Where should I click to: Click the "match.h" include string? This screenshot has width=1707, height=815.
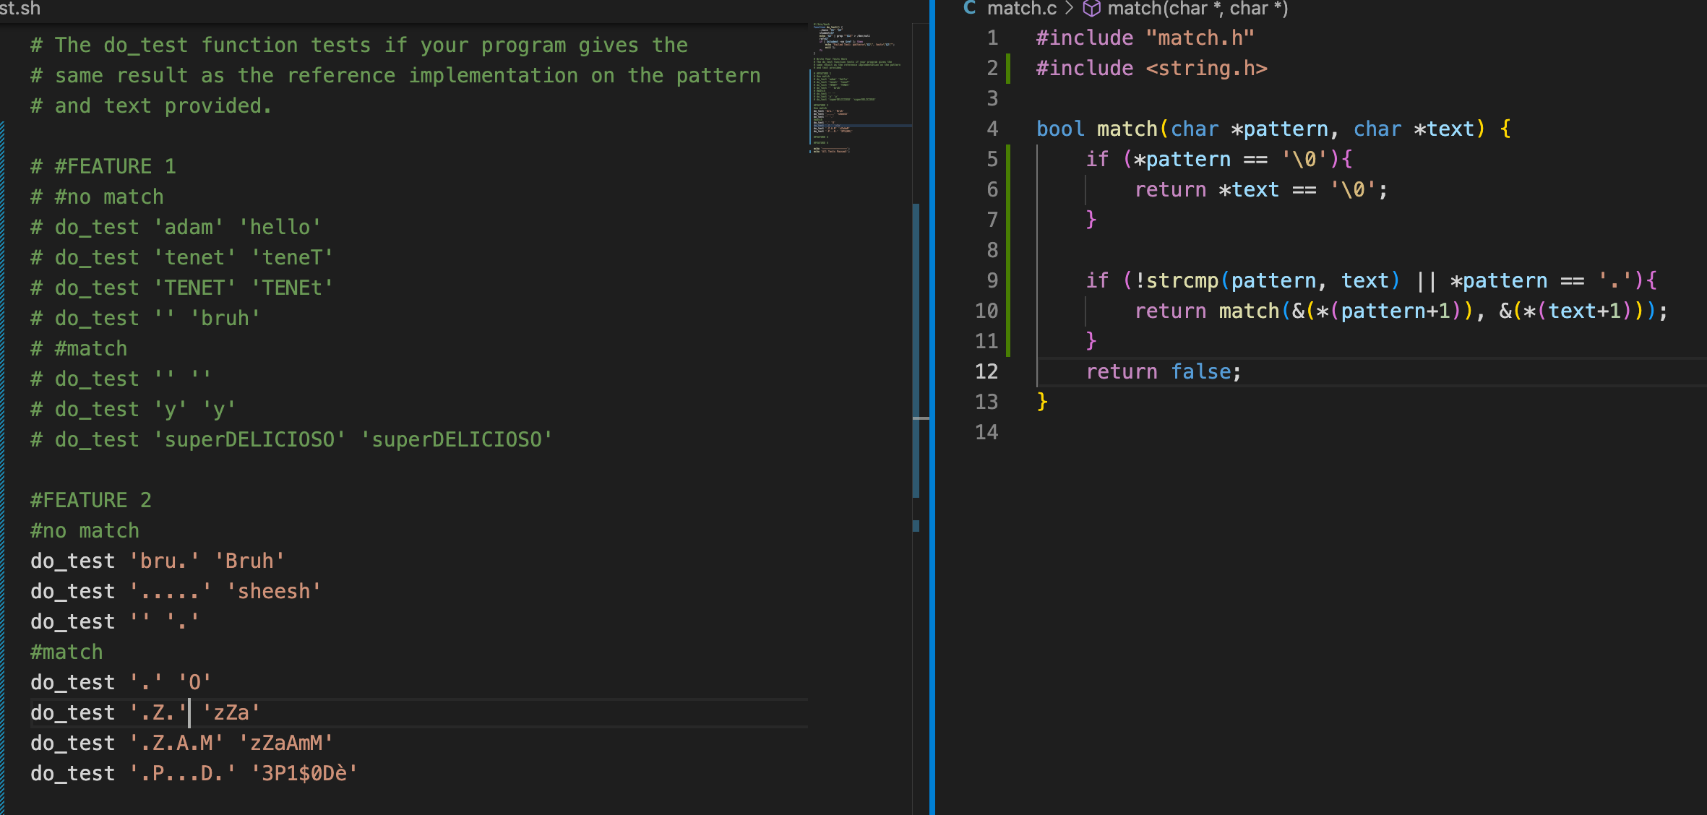point(1200,38)
